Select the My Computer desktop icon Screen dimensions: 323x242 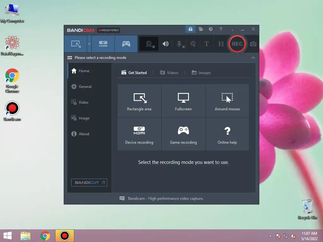tap(12, 13)
